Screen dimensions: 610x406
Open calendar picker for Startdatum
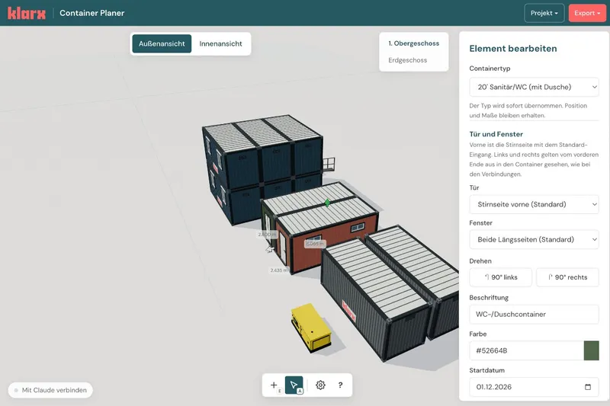[x=588, y=387]
